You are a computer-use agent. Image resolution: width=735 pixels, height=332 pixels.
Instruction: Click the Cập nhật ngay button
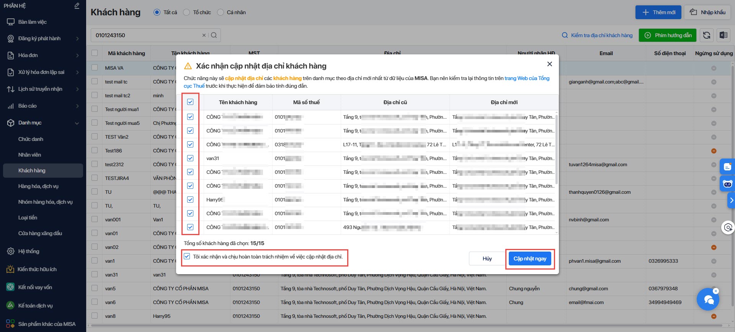(x=530, y=259)
